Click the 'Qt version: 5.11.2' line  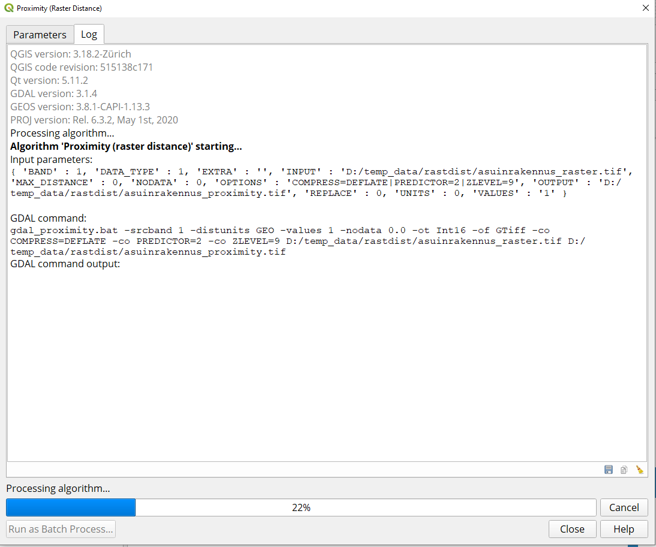(49, 80)
